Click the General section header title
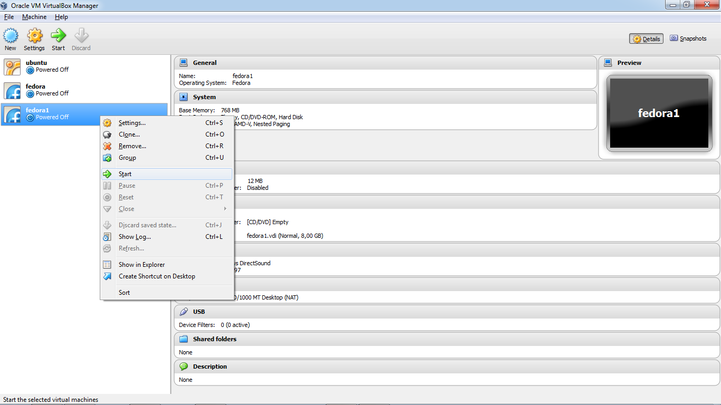Viewport: 721px width, 405px height. point(205,63)
